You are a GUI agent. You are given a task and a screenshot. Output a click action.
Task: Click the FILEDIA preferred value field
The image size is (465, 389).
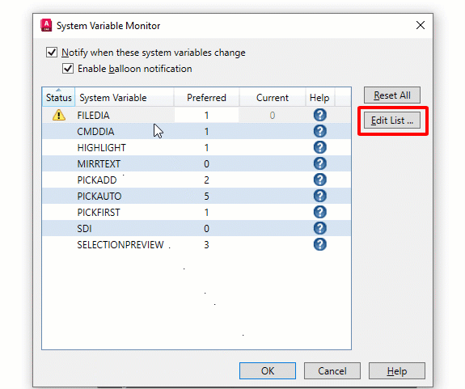pos(206,115)
